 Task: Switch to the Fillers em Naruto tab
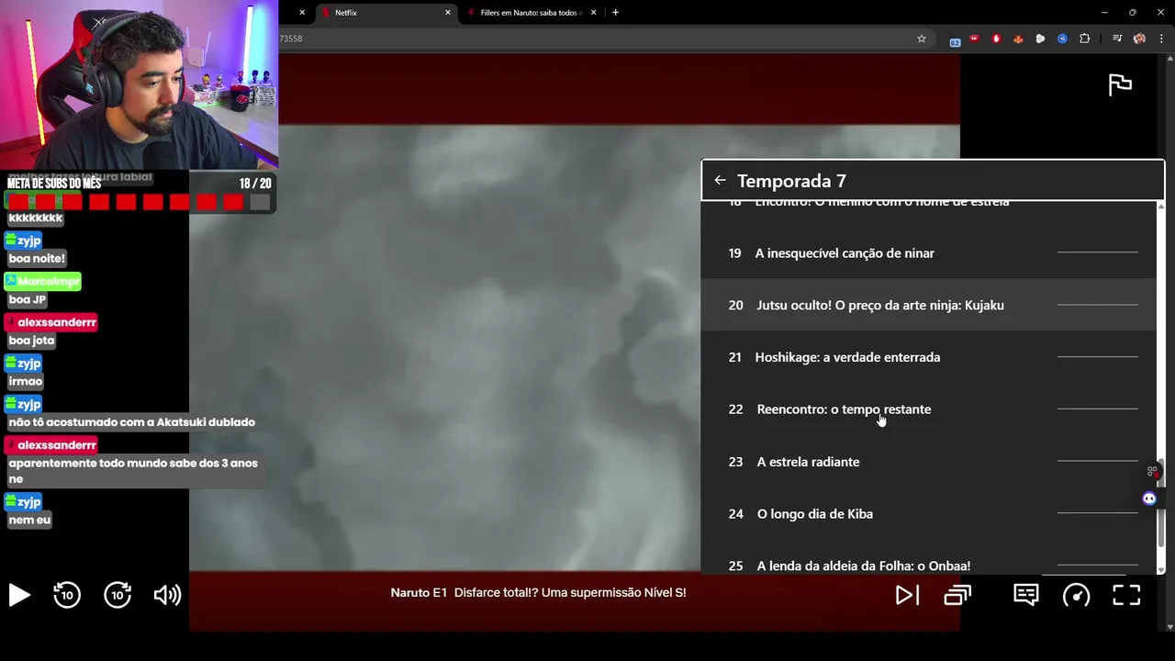[x=531, y=13]
